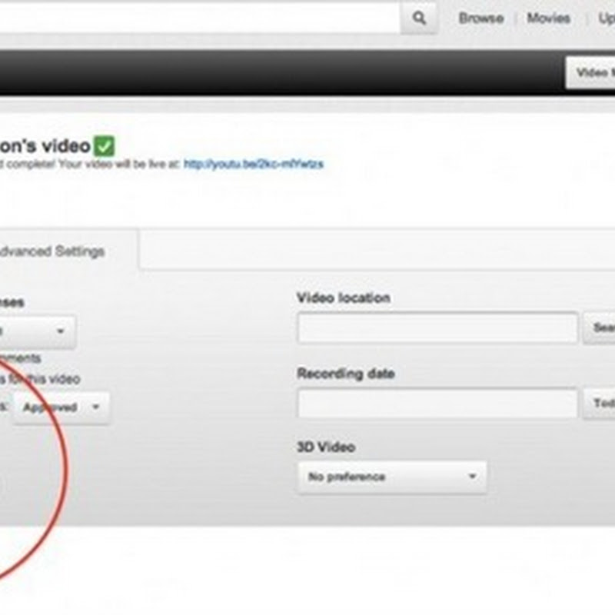Click the green checkmark upload status icon
Screen dimensions: 615x615
tap(105, 146)
